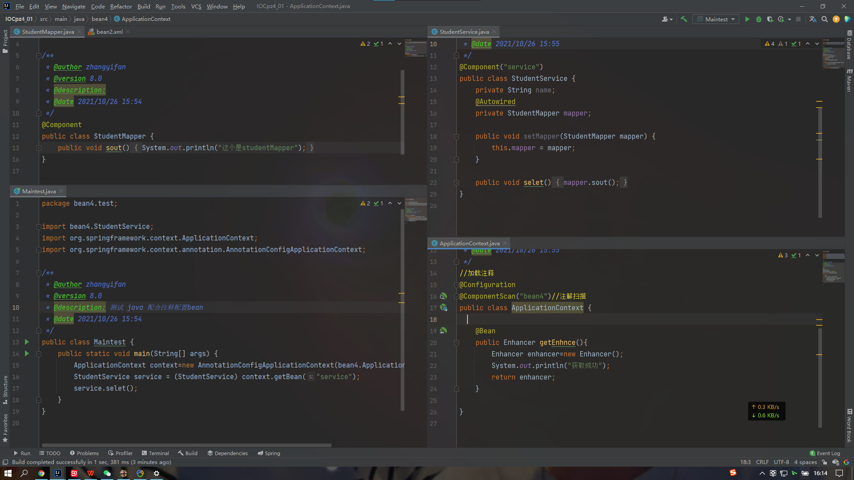Click the Spring bean gutter icon at @Bean
Image resolution: width=854 pixels, height=480 pixels.
(443, 331)
